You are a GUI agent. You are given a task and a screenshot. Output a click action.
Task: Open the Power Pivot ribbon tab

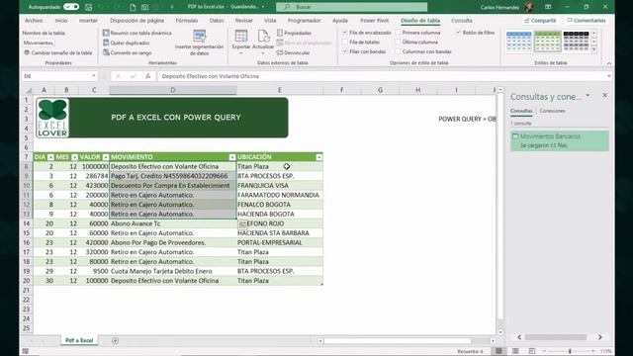(x=374, y=20)
